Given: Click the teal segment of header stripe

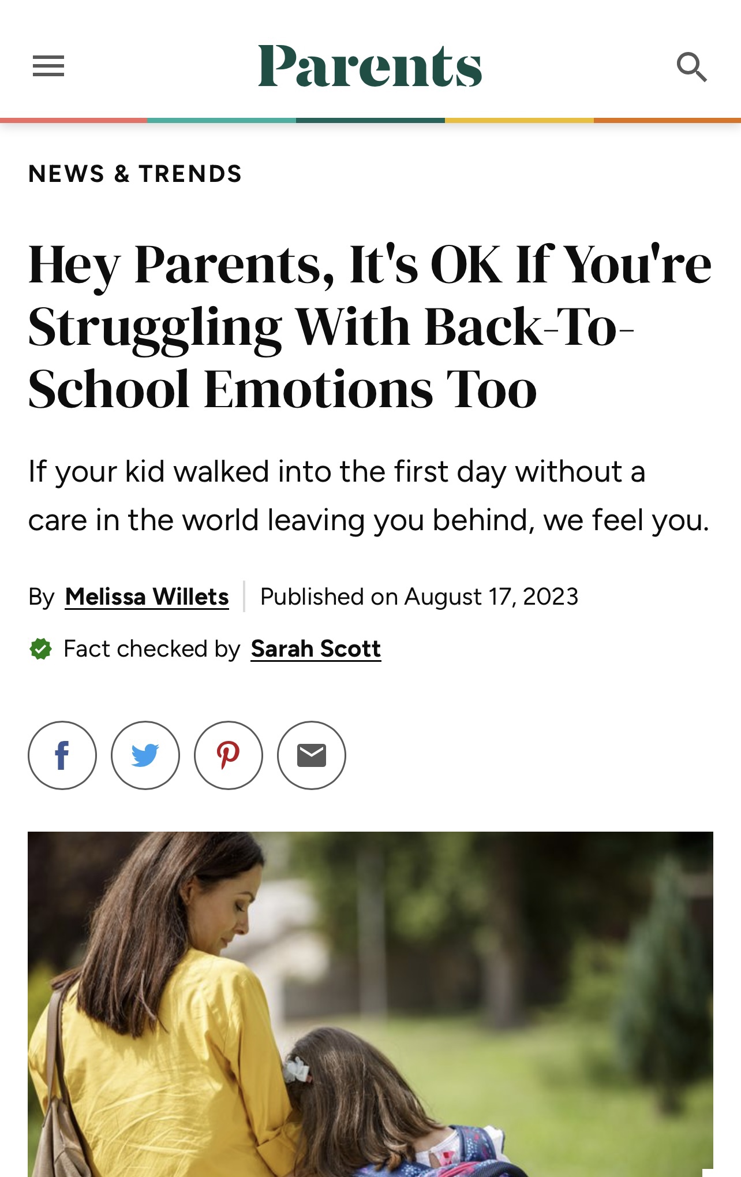Looking at the screenshot, I should 222,120.
